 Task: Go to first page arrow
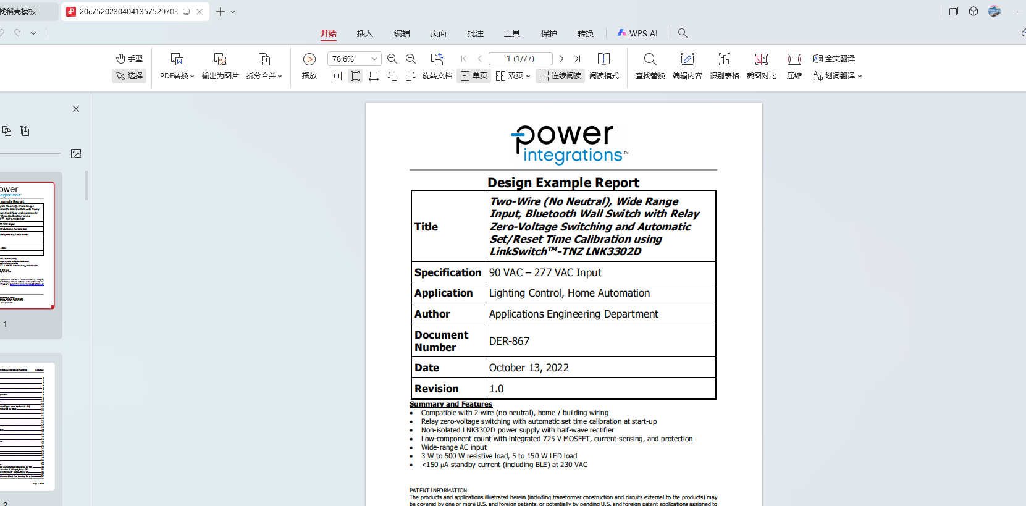464,59
